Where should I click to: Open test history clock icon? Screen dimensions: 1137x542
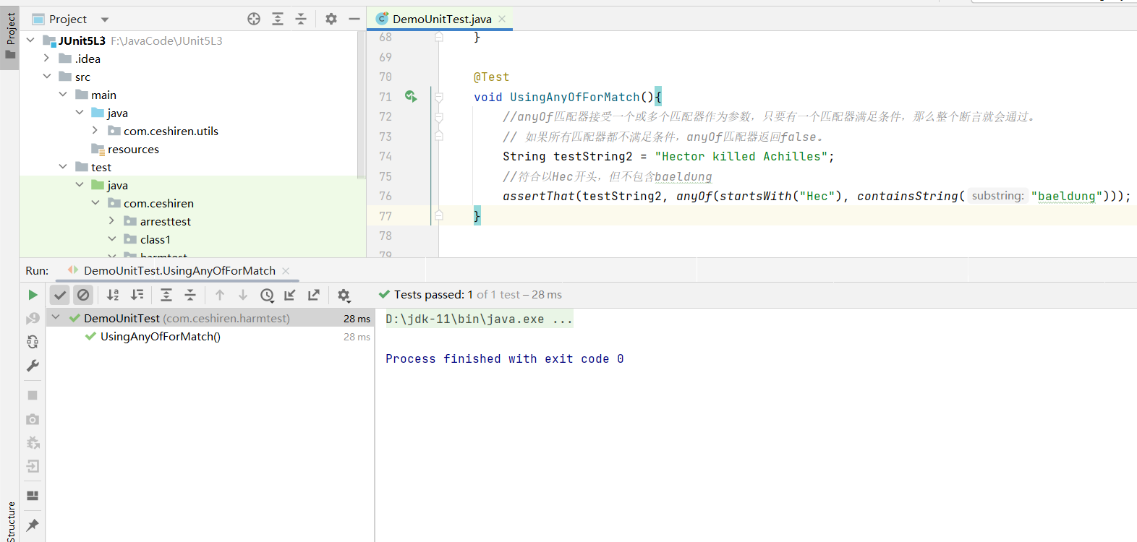pos(267,295)
